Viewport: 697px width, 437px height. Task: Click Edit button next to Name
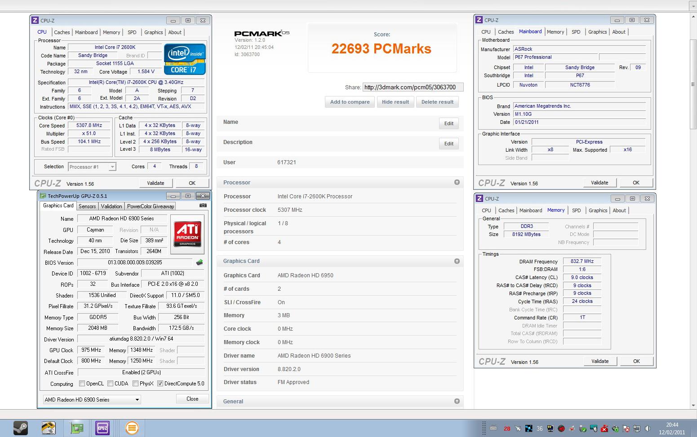[x=448, y=123]
